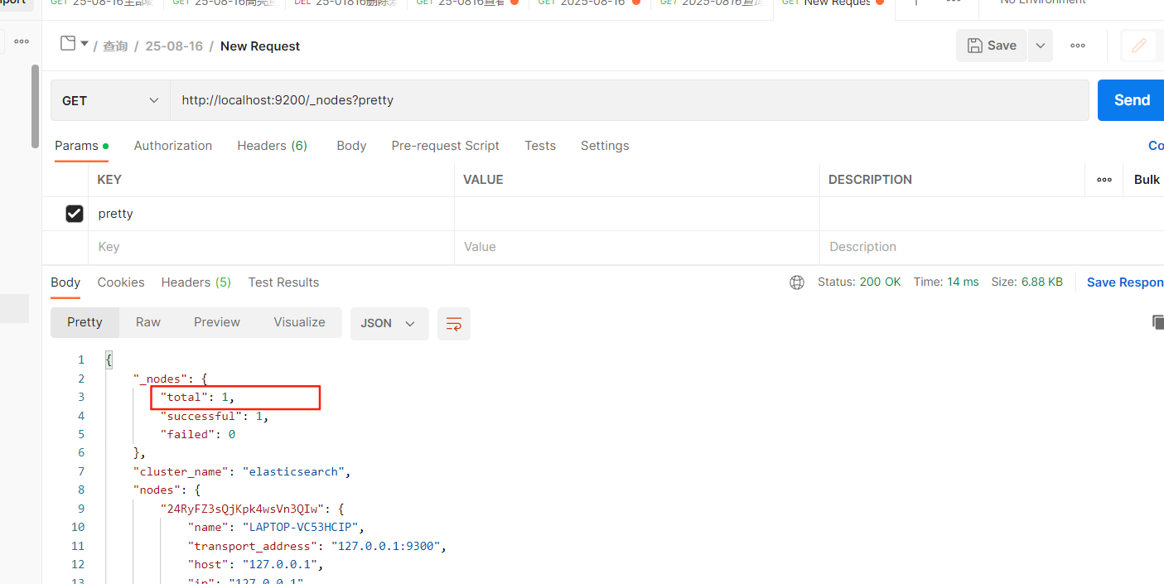Show the response Cookies tab
This screenshot has height=584, width=1164.
tap(121, 282)
